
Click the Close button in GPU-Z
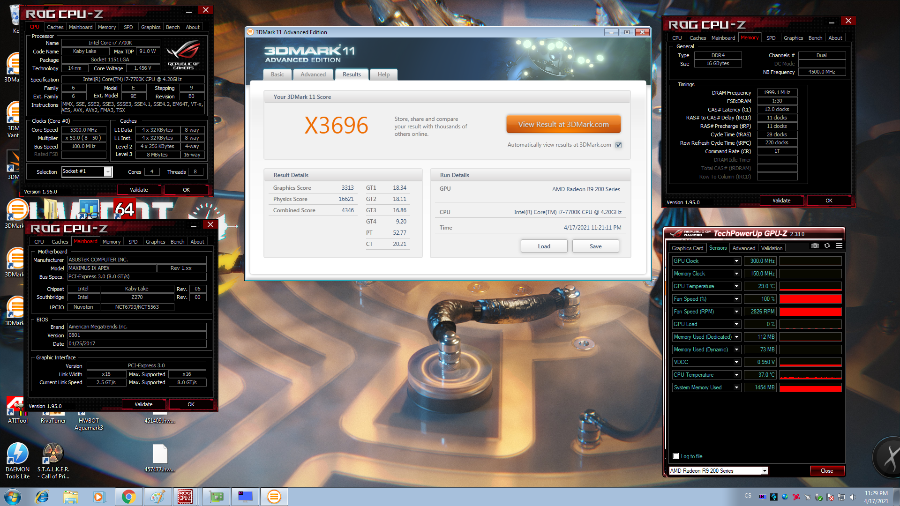(x=827, y=471)
